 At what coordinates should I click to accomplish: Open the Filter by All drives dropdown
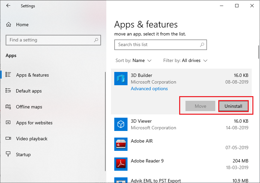pyautogui.click(x=185, y=60)
